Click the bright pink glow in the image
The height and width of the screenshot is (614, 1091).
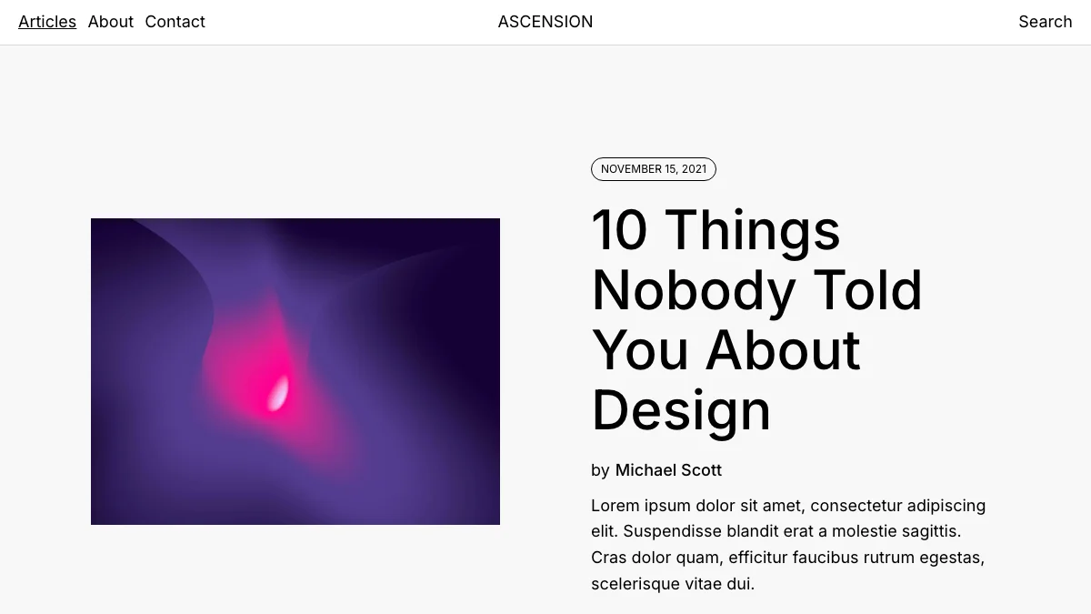275,393
